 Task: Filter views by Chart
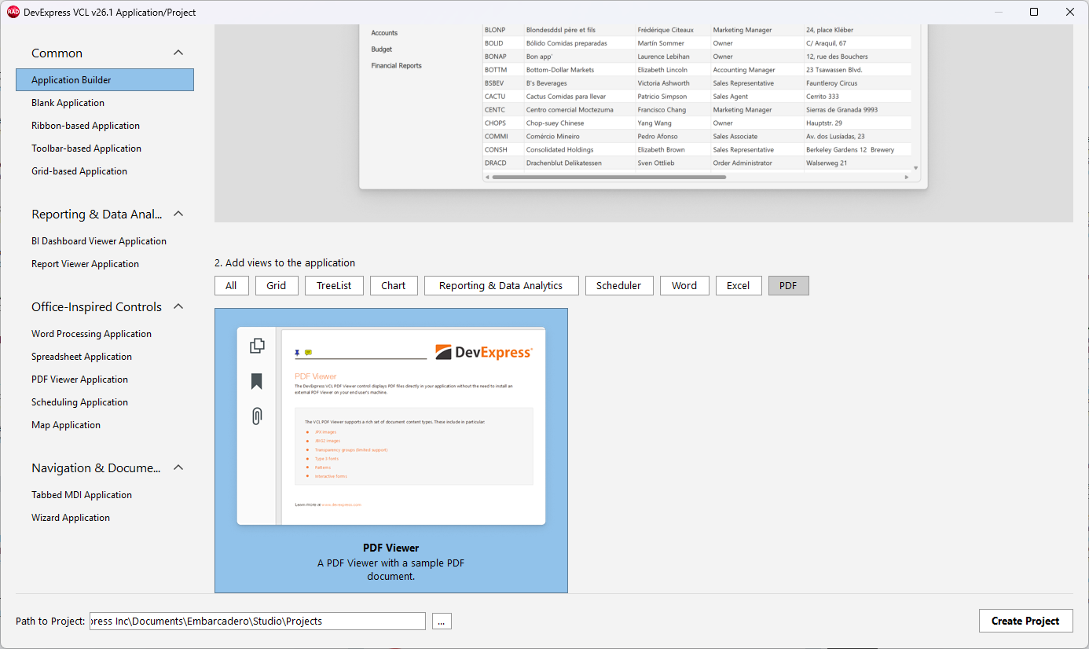point(394,286)
